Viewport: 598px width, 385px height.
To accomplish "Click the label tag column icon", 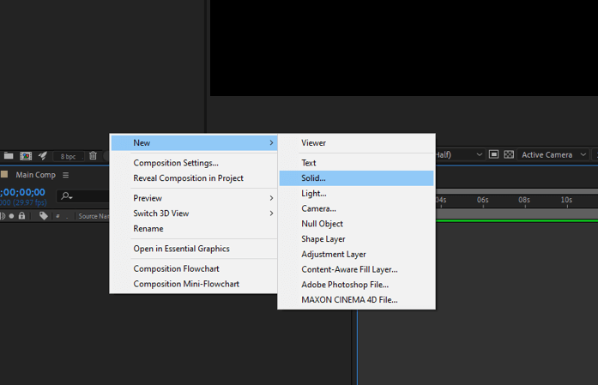I will point(44,216).
